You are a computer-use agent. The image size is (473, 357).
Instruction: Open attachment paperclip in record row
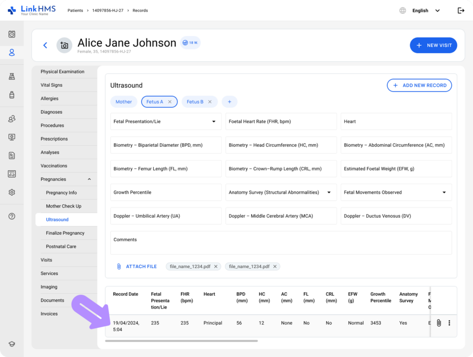(439, 323)
